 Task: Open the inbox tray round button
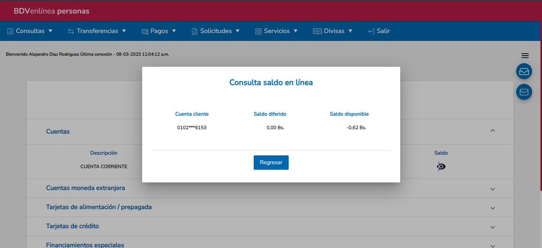coord(524,71)
